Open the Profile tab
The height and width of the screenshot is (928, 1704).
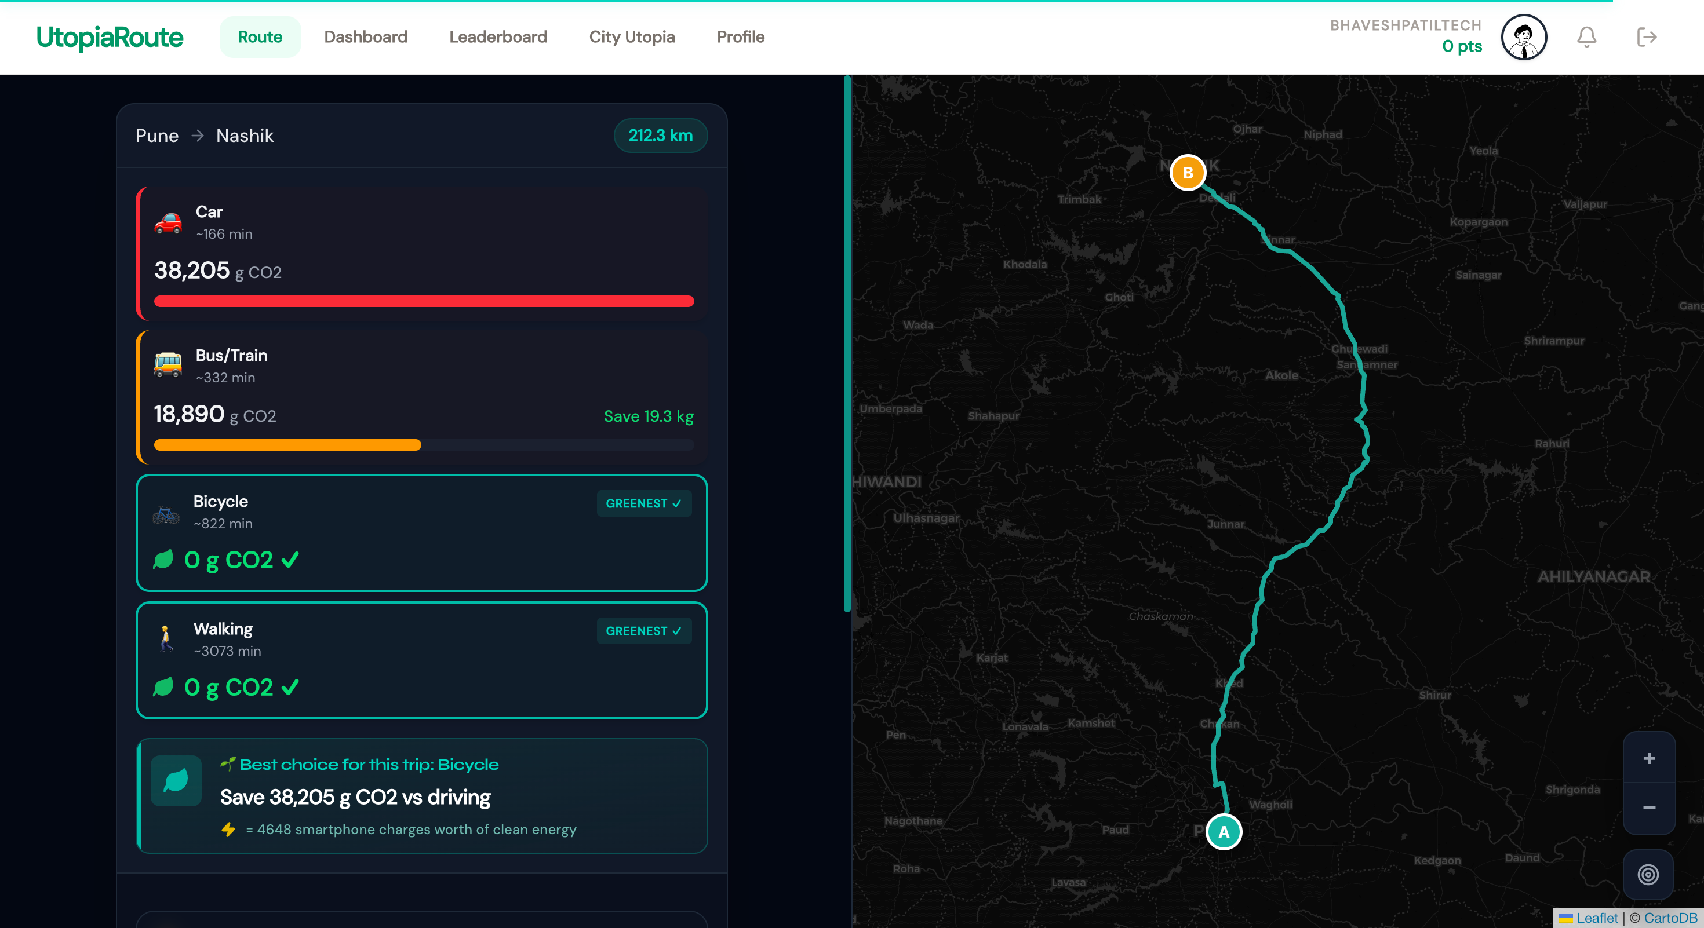740,37
